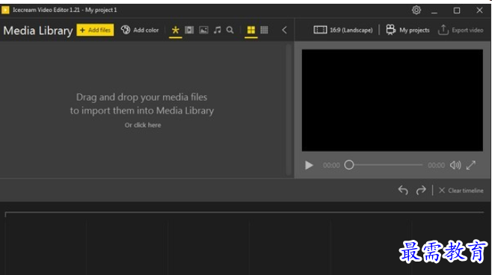The height and width of the screenshot is (275, 492).
Task: Switch to small grid view
Action: pyautogui.click(x=264, y=30)
